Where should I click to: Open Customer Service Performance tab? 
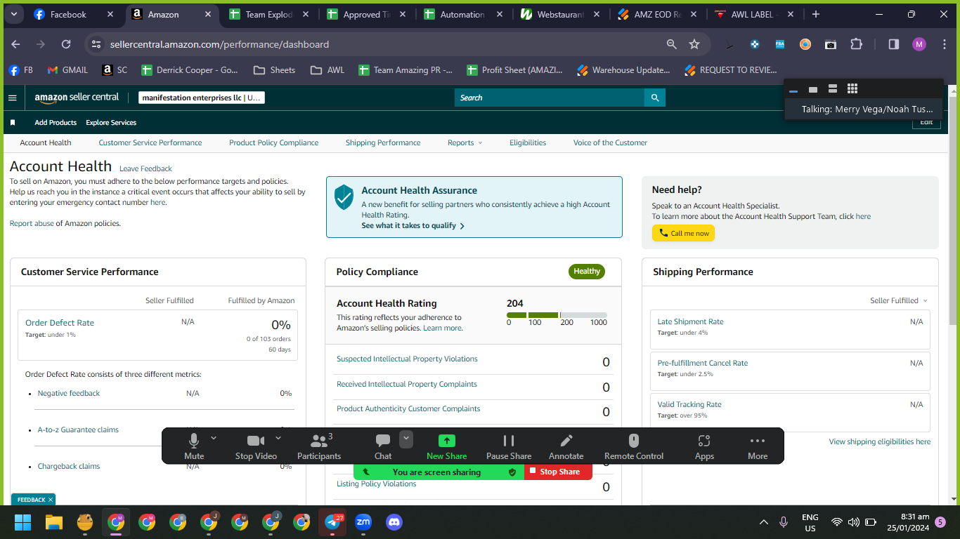tap(150, 142)
